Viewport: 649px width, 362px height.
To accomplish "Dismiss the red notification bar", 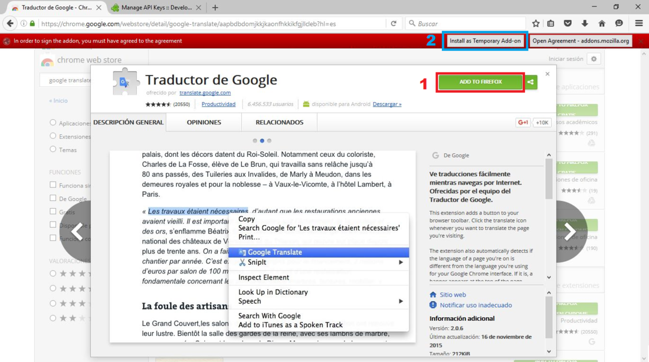I will (x=641, y=41).
